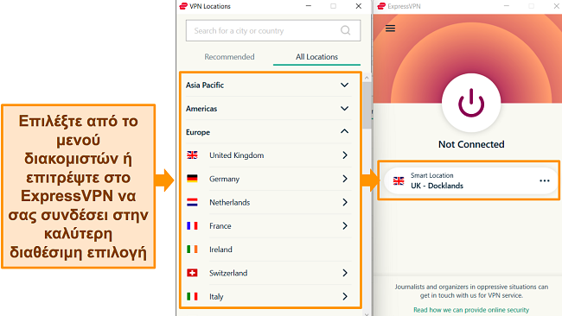The height and width of the screenshot is (316, 562).
Task: Focus the city or country search field
Action: (x=273, y=30)
